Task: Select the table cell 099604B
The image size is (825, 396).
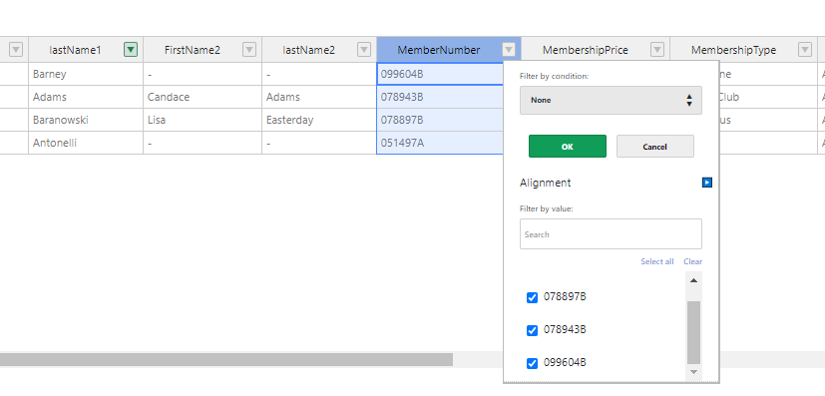Action: click(440, 74)
